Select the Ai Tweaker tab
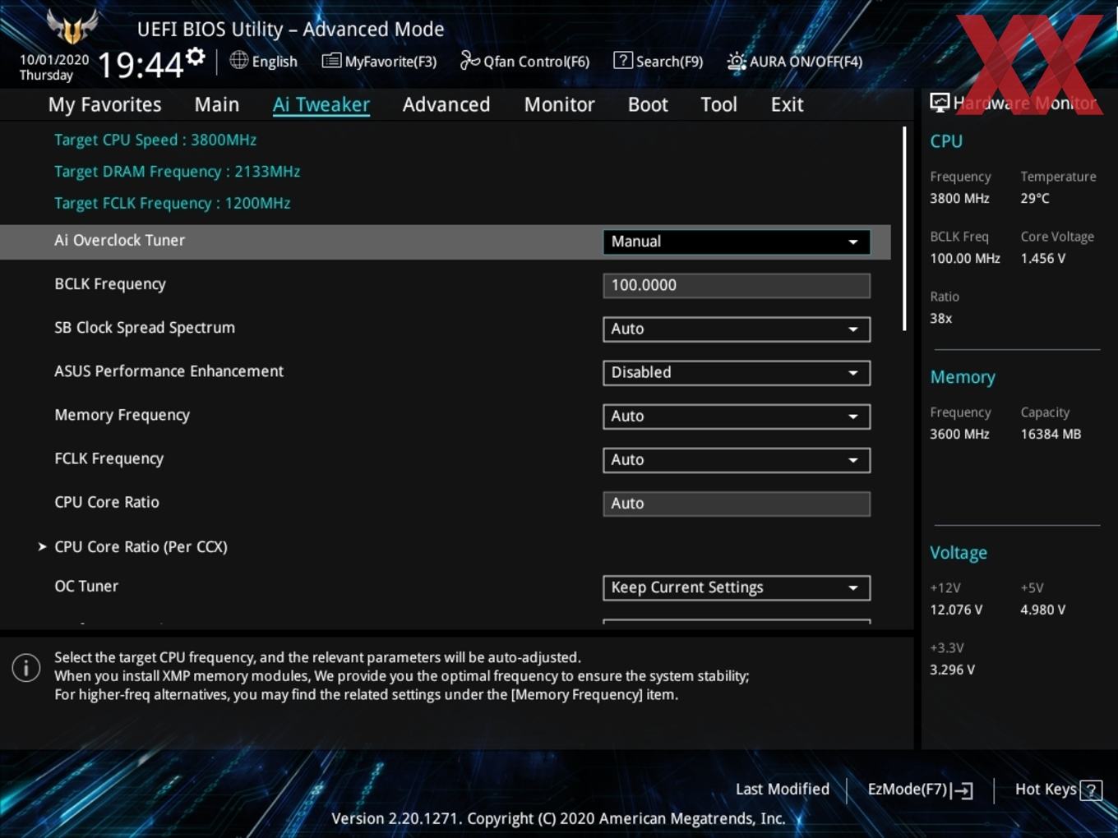Screen dimensions: 1118x838 [321, 104]
